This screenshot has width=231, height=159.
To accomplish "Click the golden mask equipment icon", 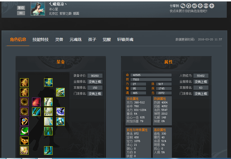I will click(24, 141).
